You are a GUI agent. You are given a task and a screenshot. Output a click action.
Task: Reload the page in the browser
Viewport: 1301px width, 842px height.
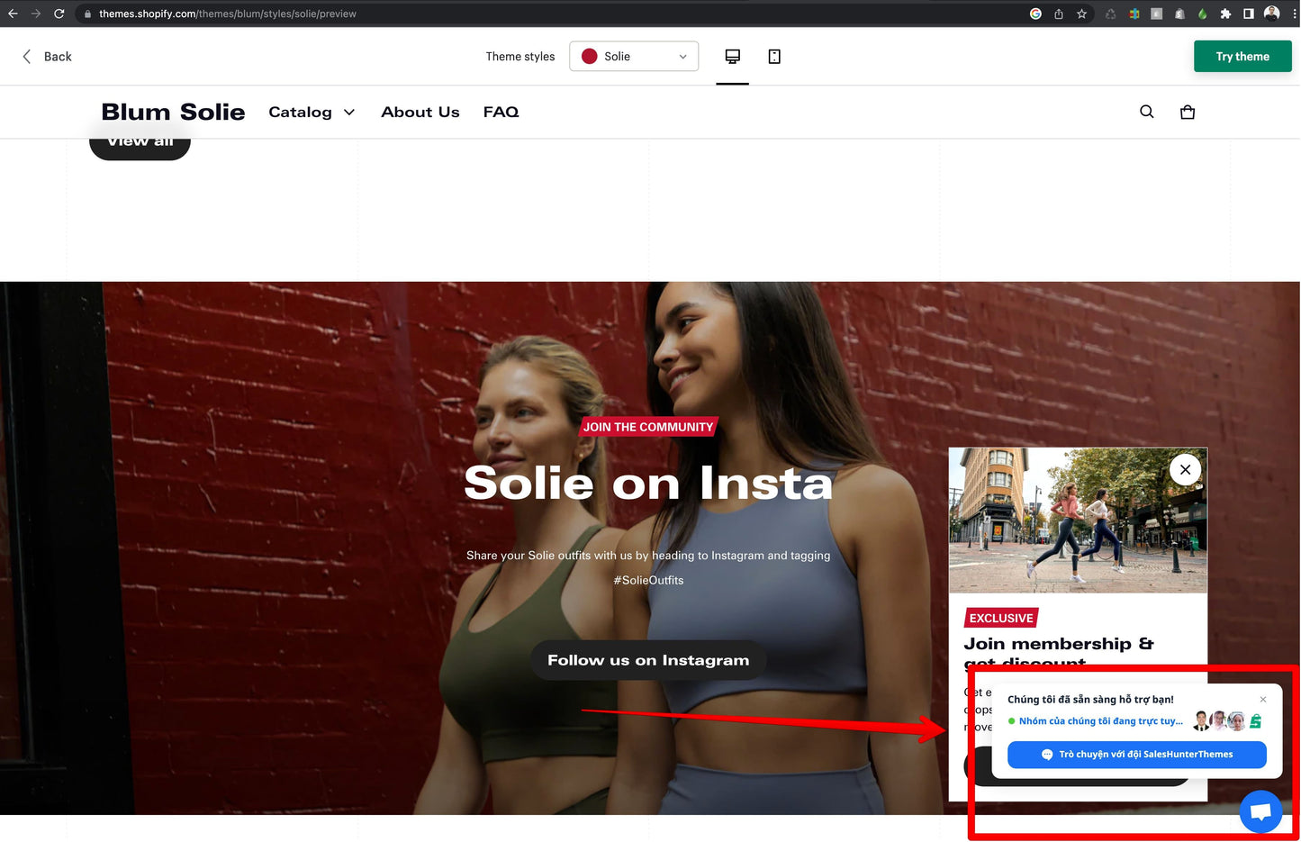pos(59,14)
